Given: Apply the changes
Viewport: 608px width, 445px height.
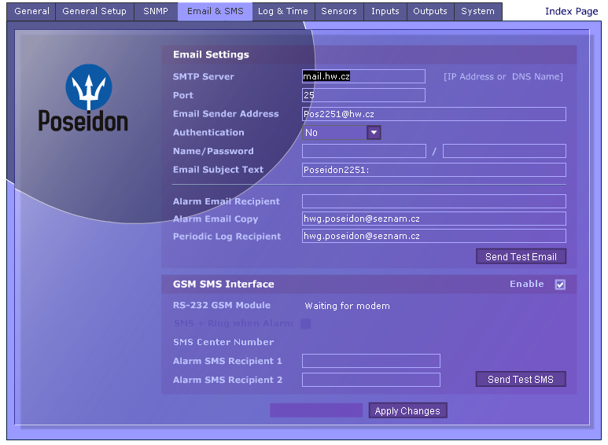Looking at the screenshot, I should coord(407,410).
